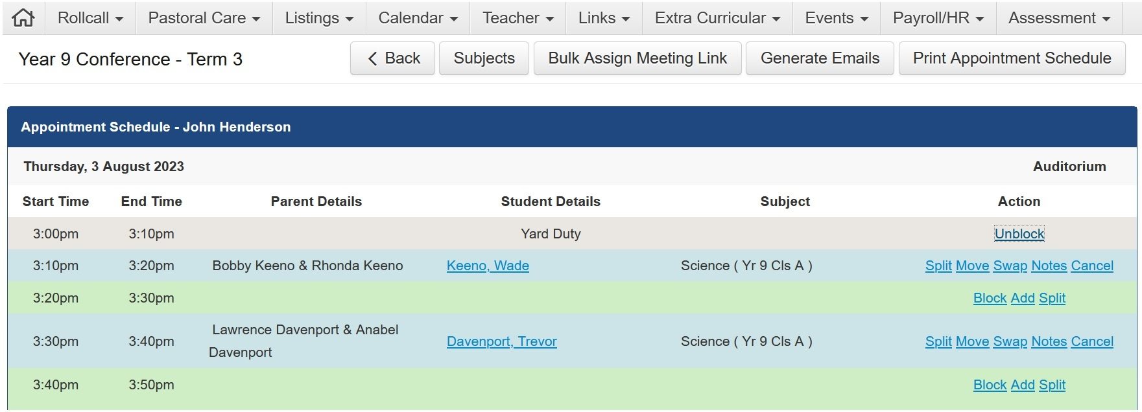
Task: Block the 3:20pm time slot
Action: [990, 298]
